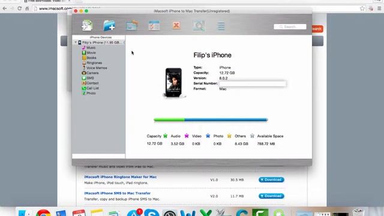Screen dimensions: 384x216
Task: Click the Add Folder toolbar icon
Action: coord(109,25)
